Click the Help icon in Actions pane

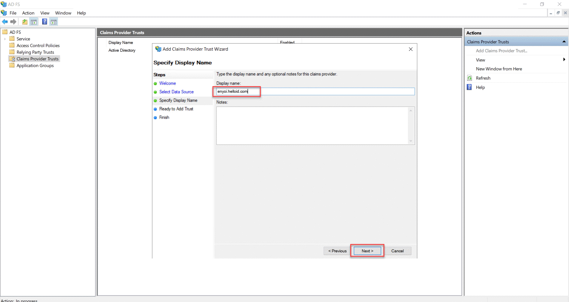point(470,87)
